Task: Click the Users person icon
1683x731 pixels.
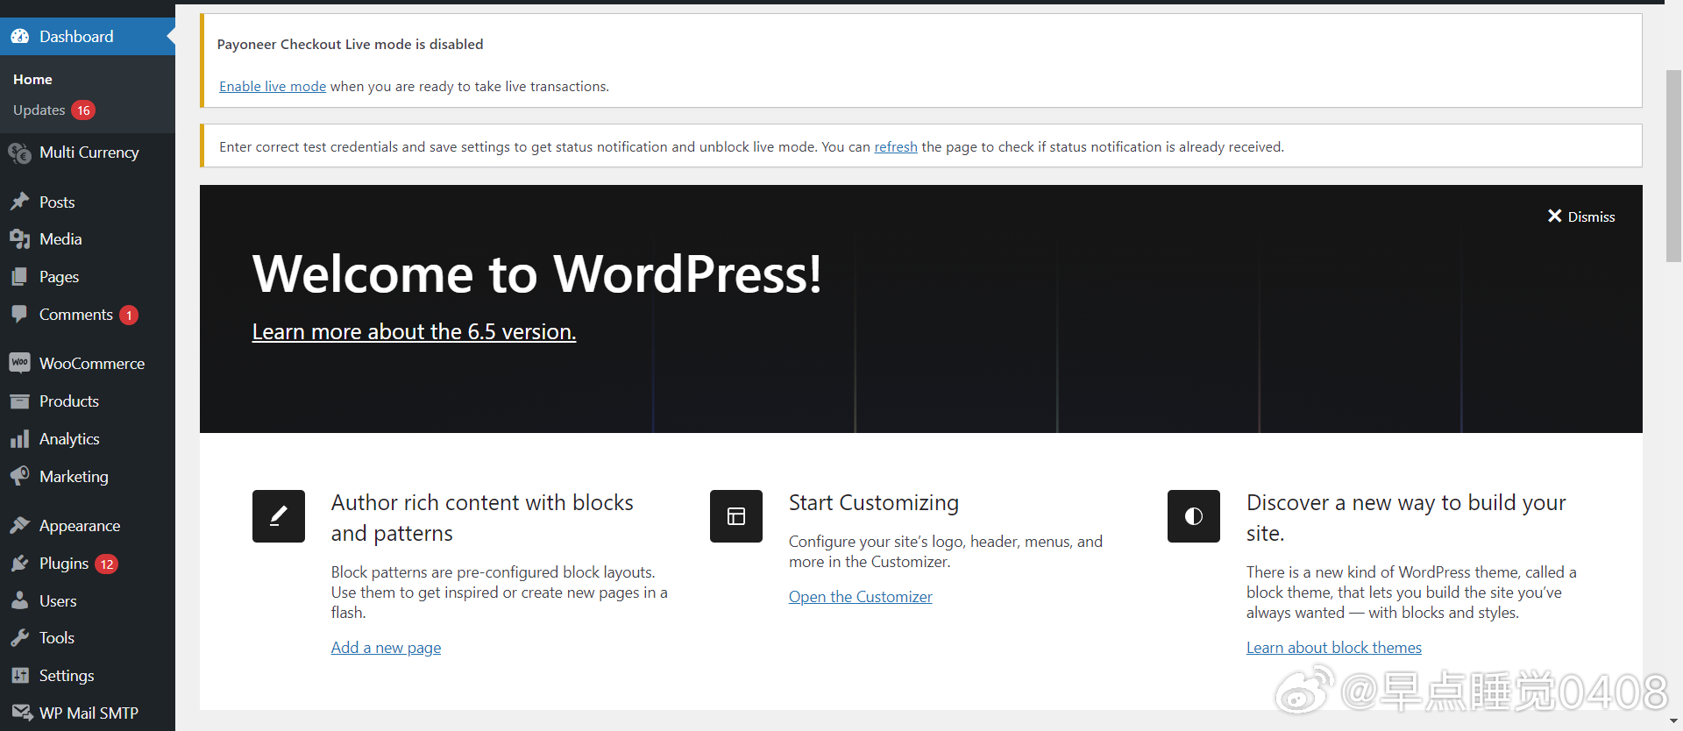Action: [20, 600]
